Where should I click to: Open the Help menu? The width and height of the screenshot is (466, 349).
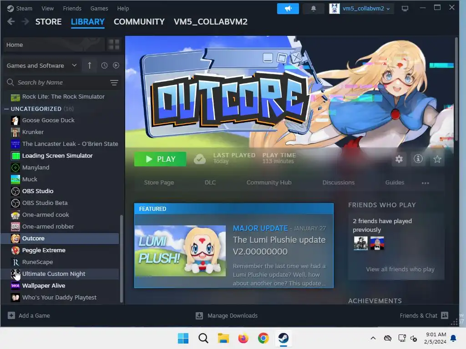(x=123, y=9)
